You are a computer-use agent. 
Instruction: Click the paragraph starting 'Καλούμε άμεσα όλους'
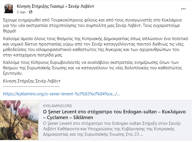(96, 47)
